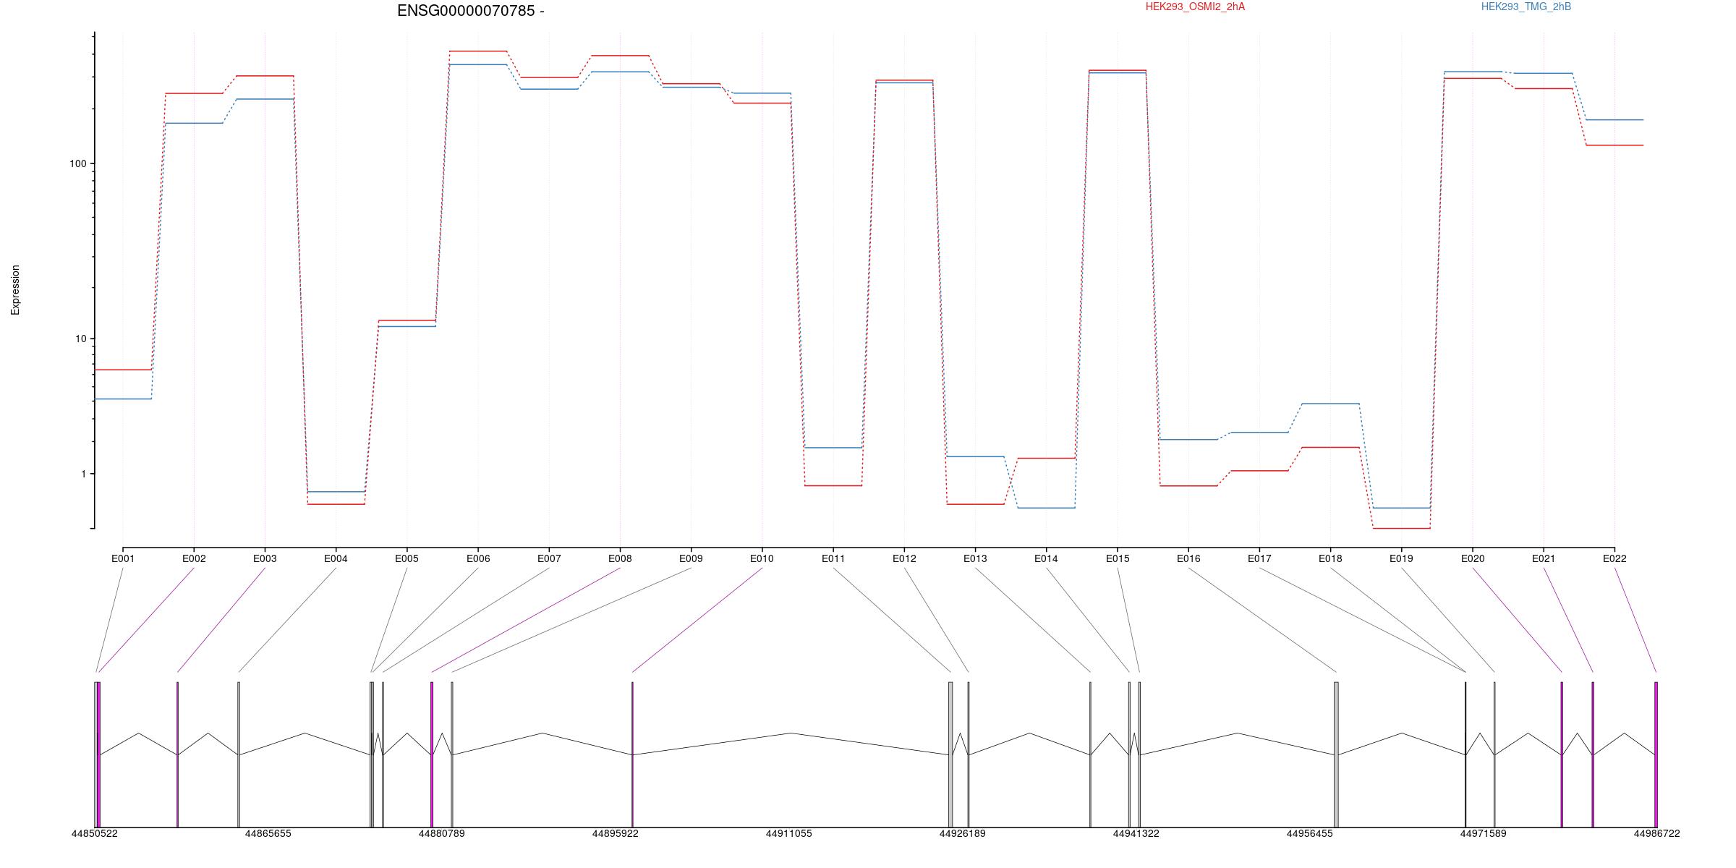The height and width of the screenshot is (868, 1736).
Task: Click genomic coordinate 44911055
Action: [x=788, y=833]
